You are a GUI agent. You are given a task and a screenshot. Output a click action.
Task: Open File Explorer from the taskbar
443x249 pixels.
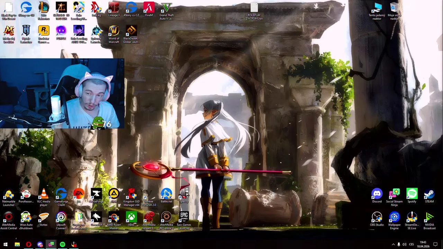tap(17, 245)
